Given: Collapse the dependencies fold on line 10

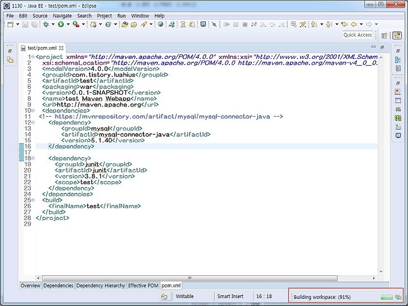Looking at the screenshot, I should pyautogui.click(x=33, y=110).
